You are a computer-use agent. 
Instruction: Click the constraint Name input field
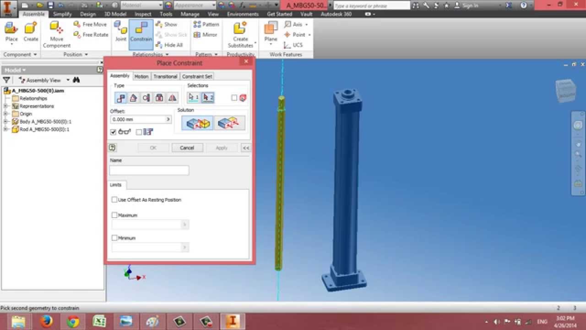click(x=149, y=170)
